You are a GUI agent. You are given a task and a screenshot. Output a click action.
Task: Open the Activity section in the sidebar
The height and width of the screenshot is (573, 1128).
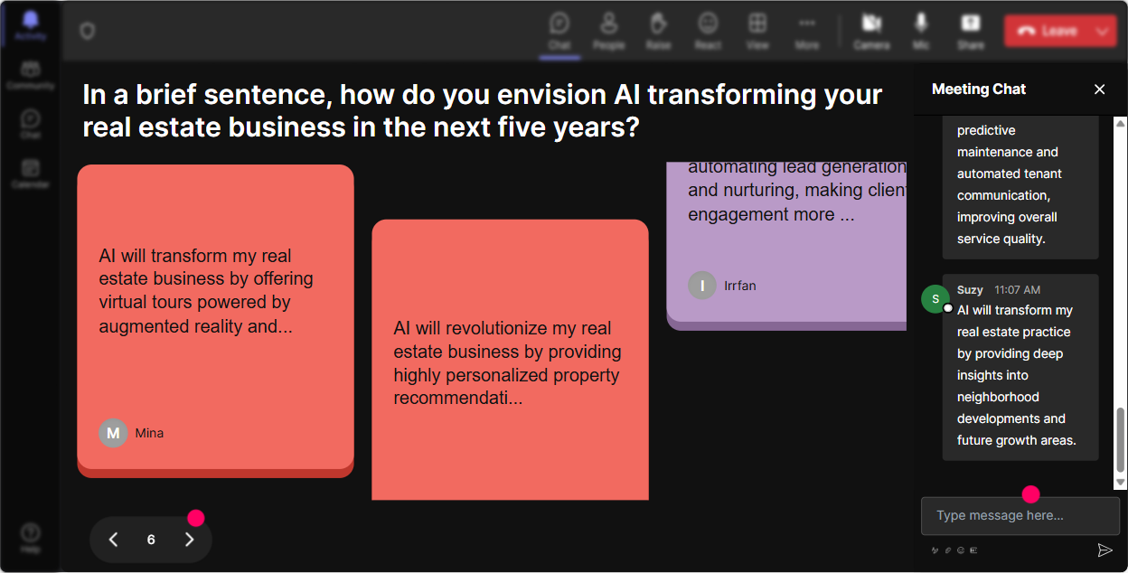[31, 25]
